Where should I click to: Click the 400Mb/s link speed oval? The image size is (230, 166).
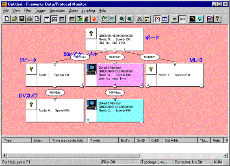[115, 92]
